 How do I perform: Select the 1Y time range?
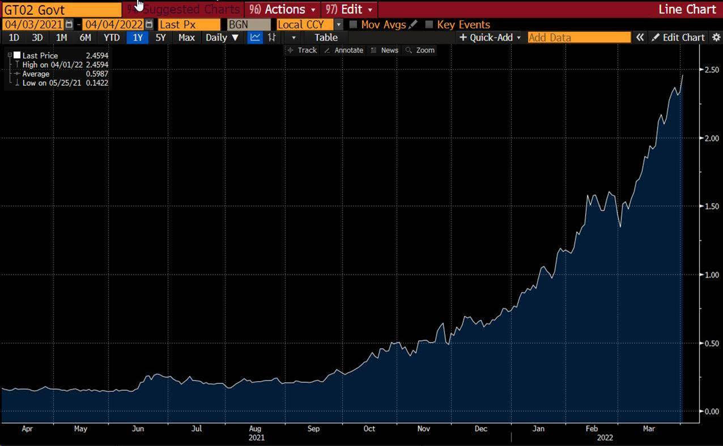tap(138, 37)
